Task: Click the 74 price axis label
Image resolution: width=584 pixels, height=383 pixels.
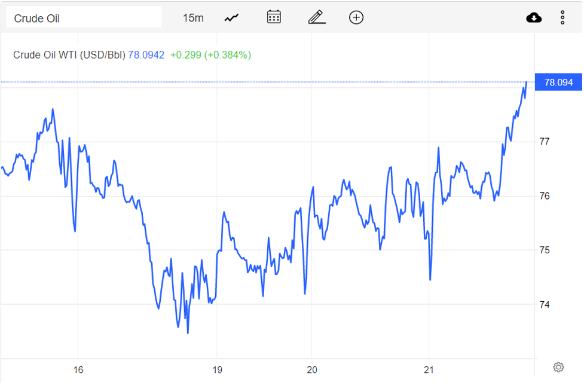Action: 545,305
